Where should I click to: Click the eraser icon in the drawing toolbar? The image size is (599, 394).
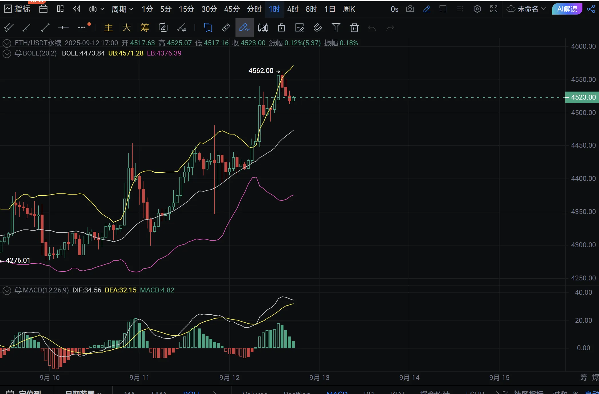pos(318,28)
